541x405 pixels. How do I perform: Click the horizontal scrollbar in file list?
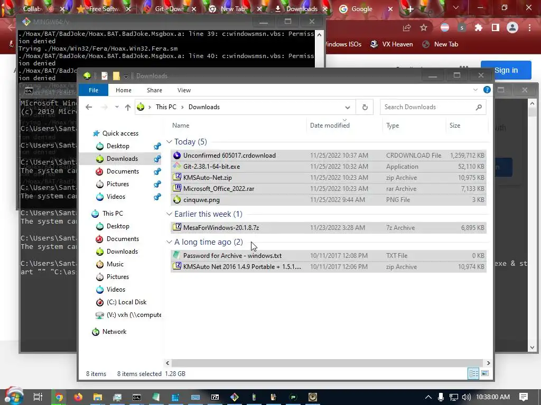[x=327, y=363]
